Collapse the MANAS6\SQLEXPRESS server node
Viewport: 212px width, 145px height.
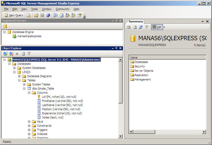[5, 60]
